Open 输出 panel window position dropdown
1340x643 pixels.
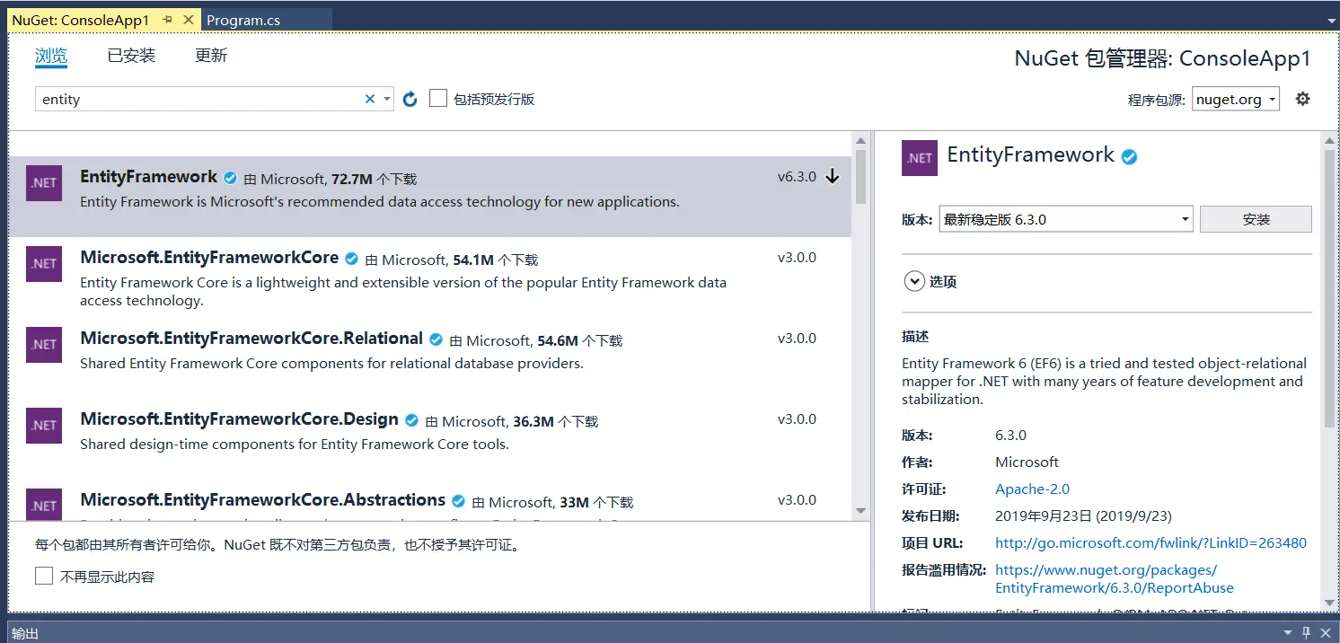tap(1288, 632)
